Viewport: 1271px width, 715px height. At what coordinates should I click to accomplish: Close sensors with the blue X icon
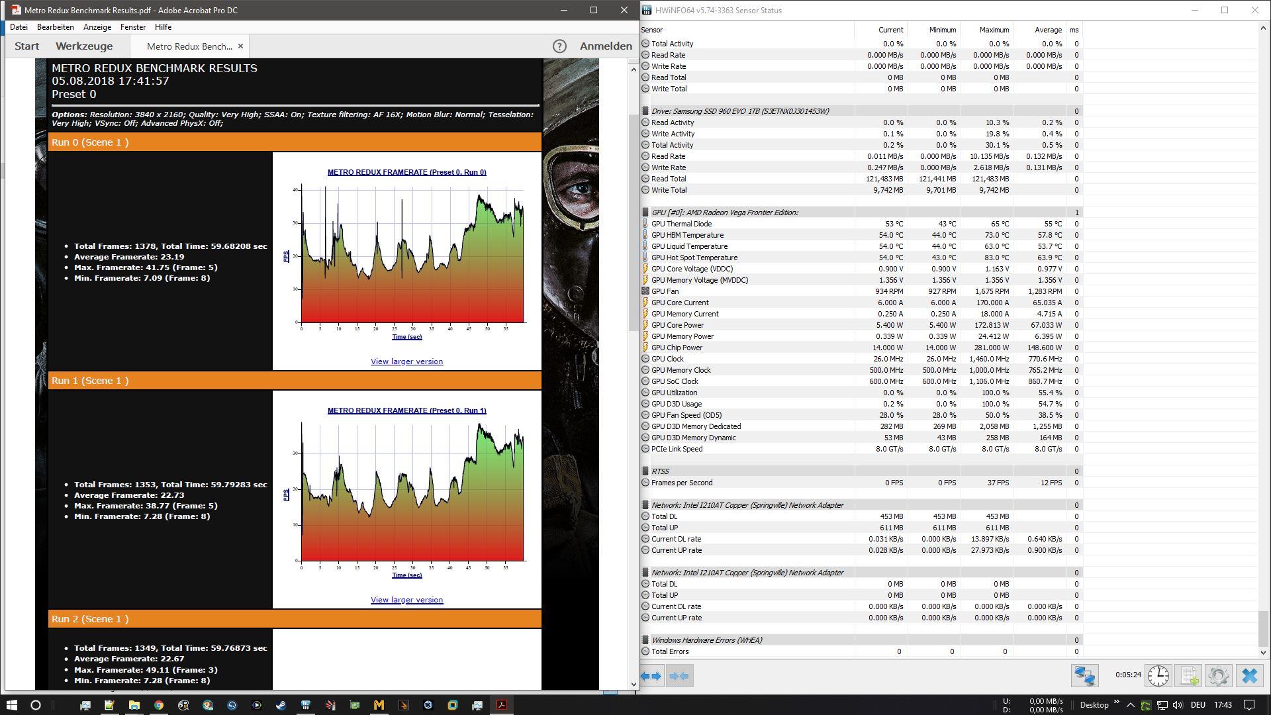pos(1250,676)
